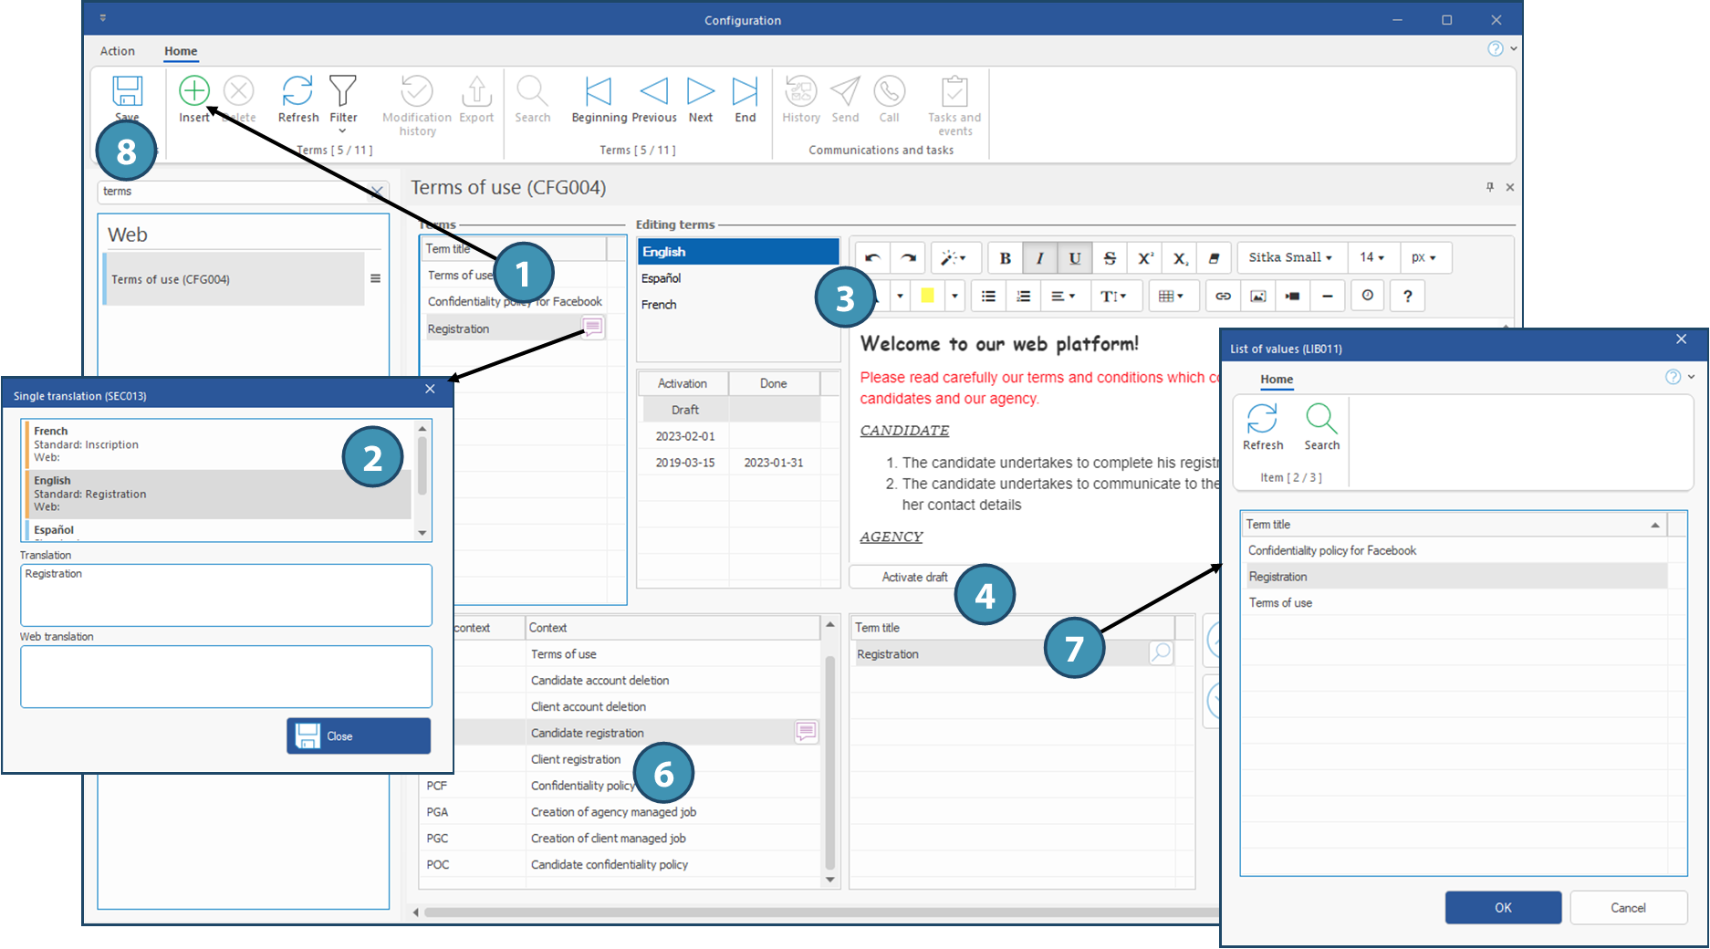Screen dimensions: 1710x949
Task: Toggle Bold formatting in the editor
Action: pyautogui.click(x=1005, y=258)
